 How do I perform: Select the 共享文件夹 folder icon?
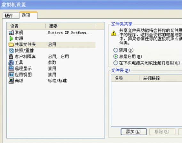pyautogui.click(x=11, y=44)
